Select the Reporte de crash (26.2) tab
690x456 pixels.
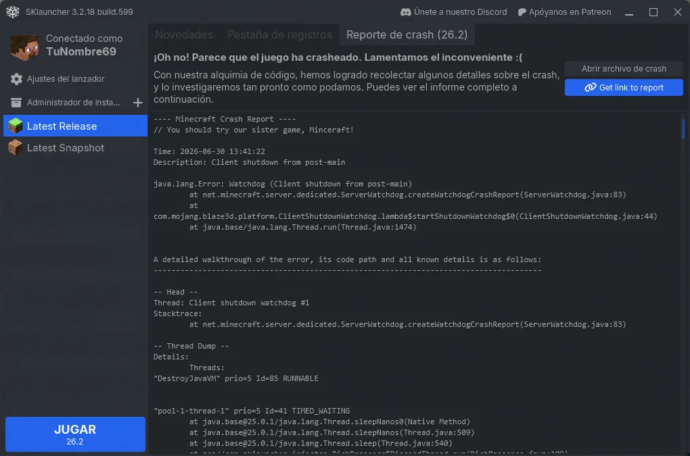pos(407,34)
